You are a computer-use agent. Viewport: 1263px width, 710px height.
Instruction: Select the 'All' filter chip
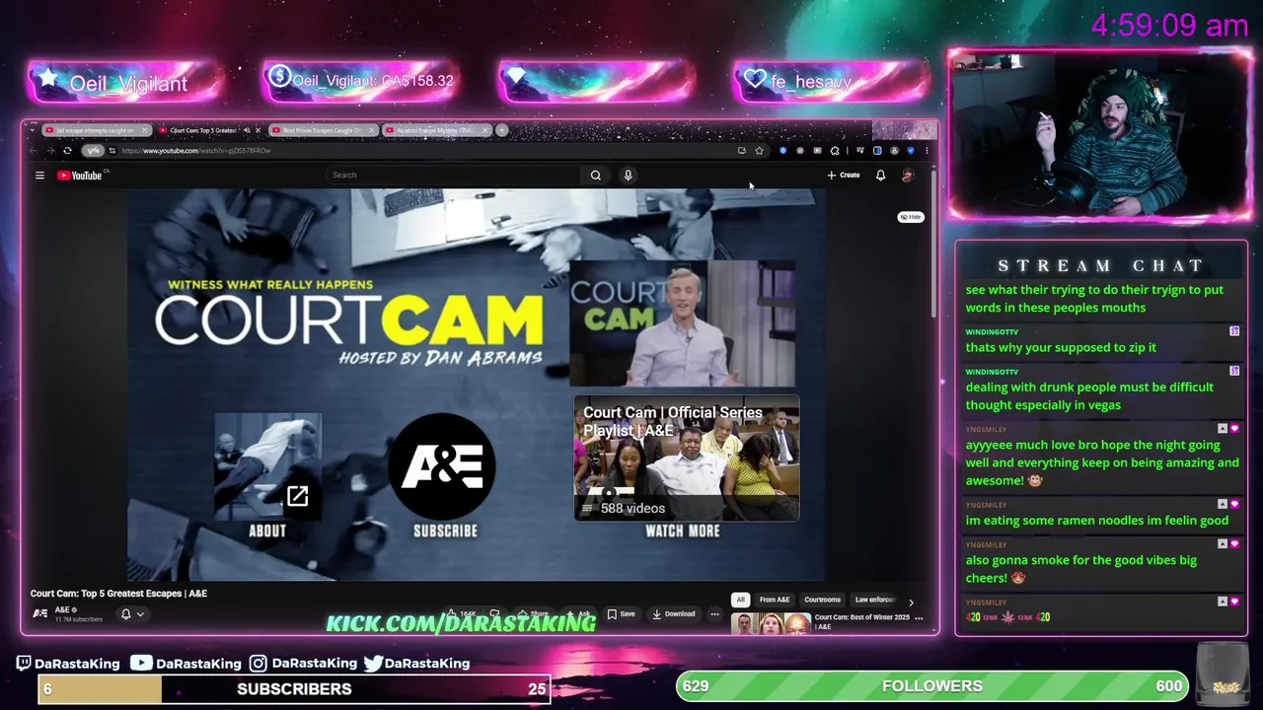[x=740, y=600]
